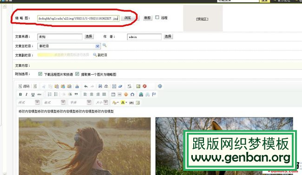Image resolution: width=302 pixels, height=175 pixels.
Task: Insert an image via toolbar icon
Action: (x=138, y=86)
